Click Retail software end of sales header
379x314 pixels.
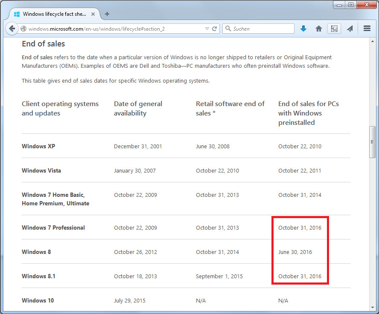(230, 108)
